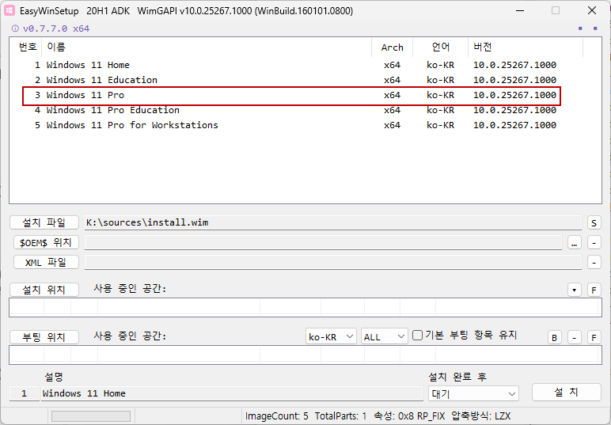Click the v0.7.7.0 x64 version text

click(56, 28)
